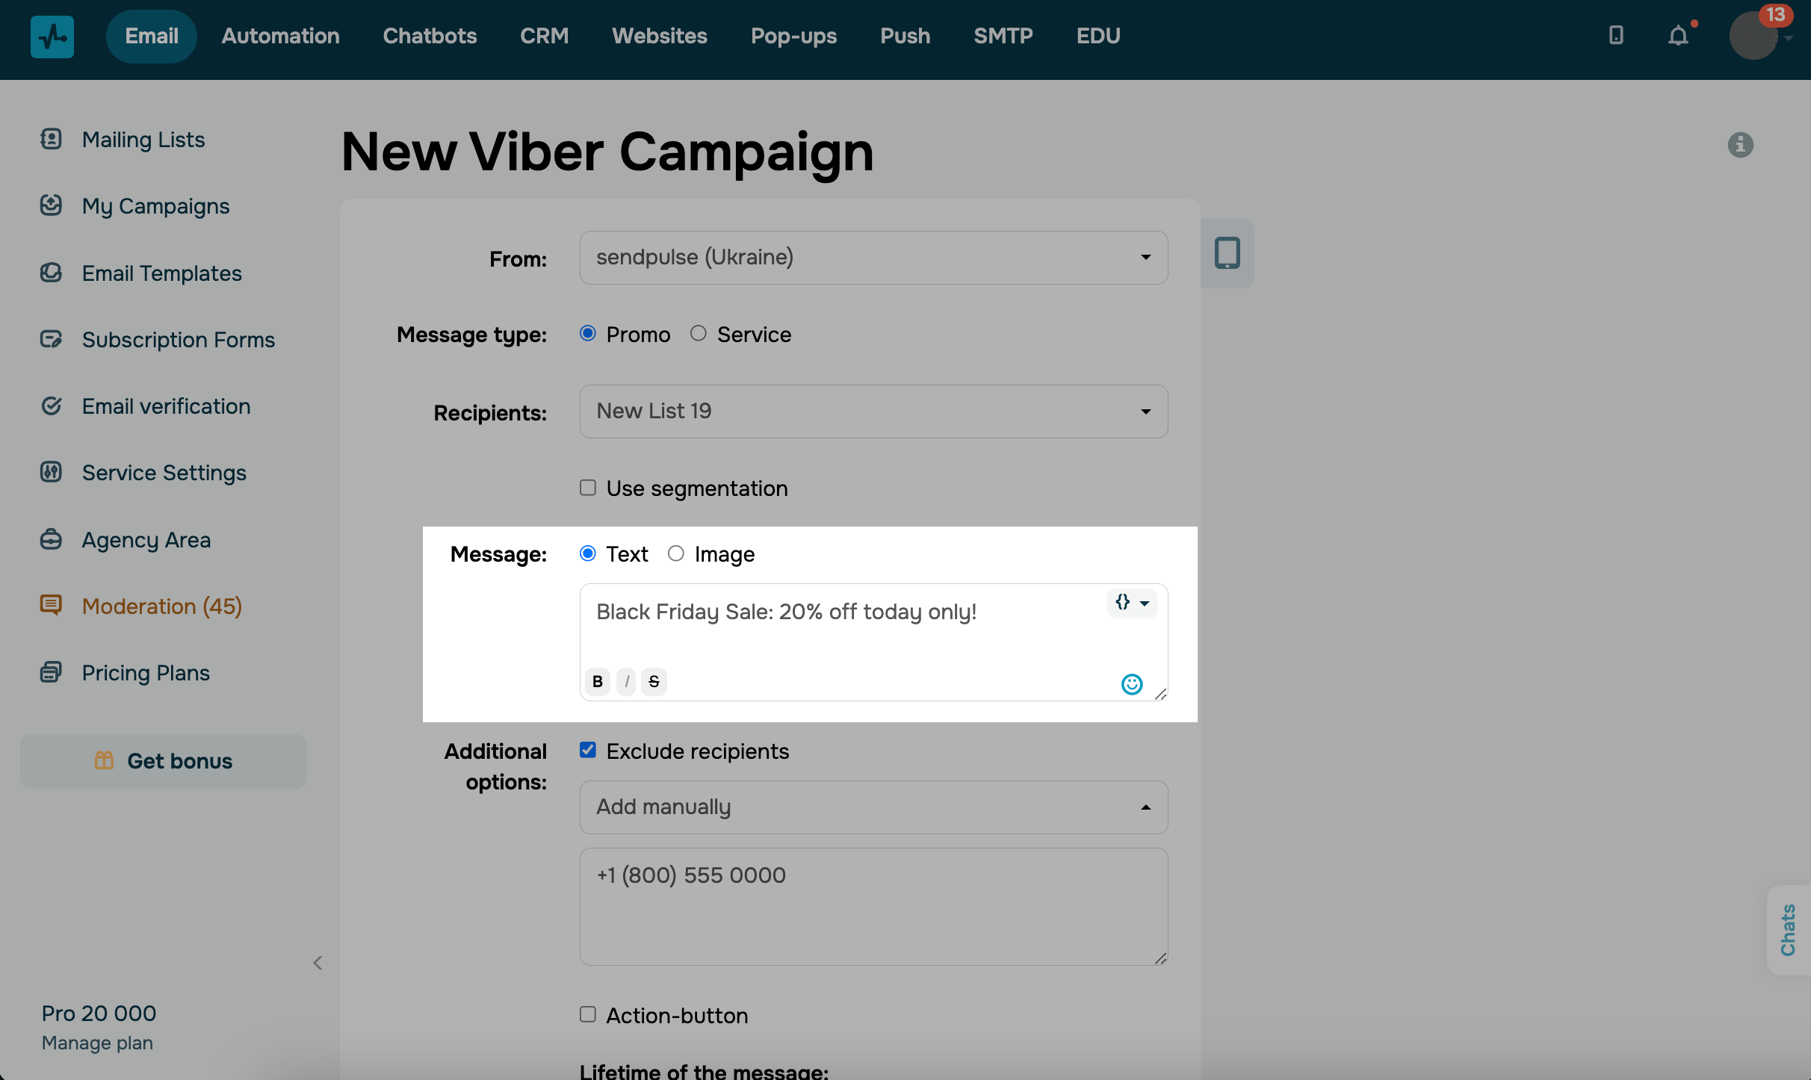1811x1080 pixels.
Task: Switch the message to Image mode
Action: [x=676, y=553]
